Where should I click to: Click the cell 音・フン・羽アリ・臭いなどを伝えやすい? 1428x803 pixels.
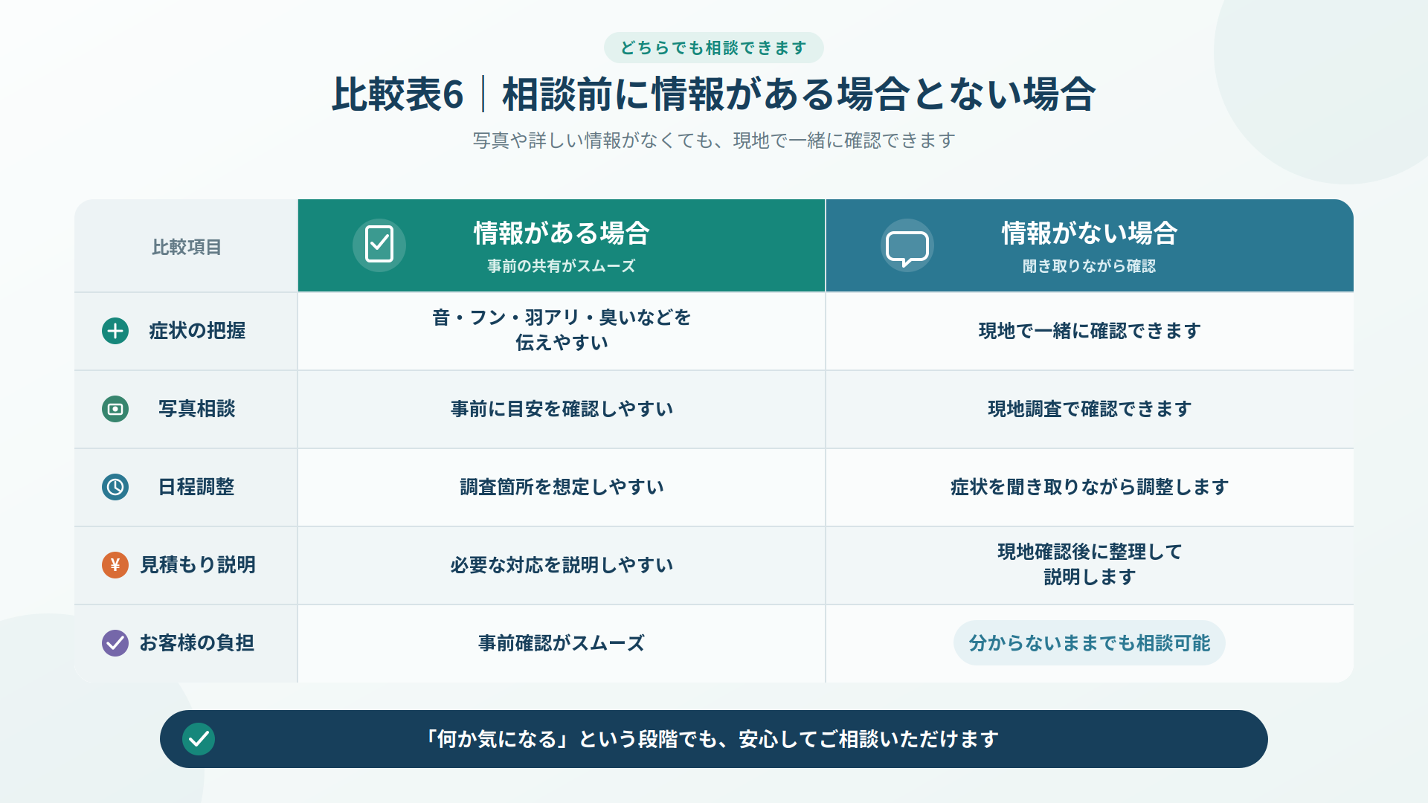pos(562,331)
